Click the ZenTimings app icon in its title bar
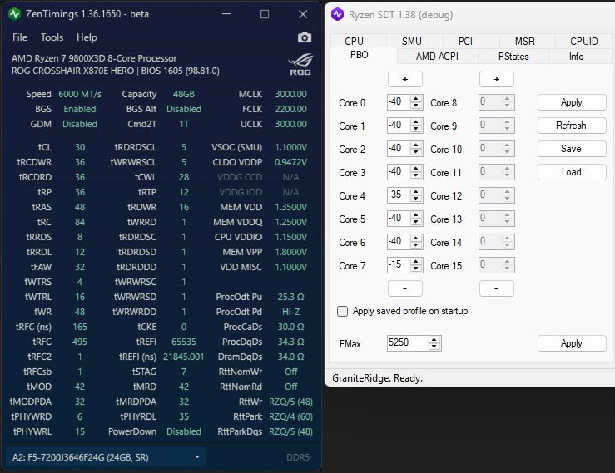Image resolution: width=615 pixels, height=473 pixels. point(15,14)
